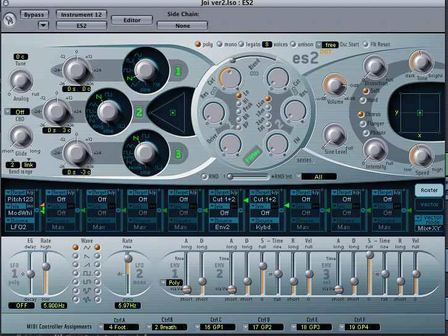Enable unison mode
Viewport: 448px width, 336px height.
293,44
